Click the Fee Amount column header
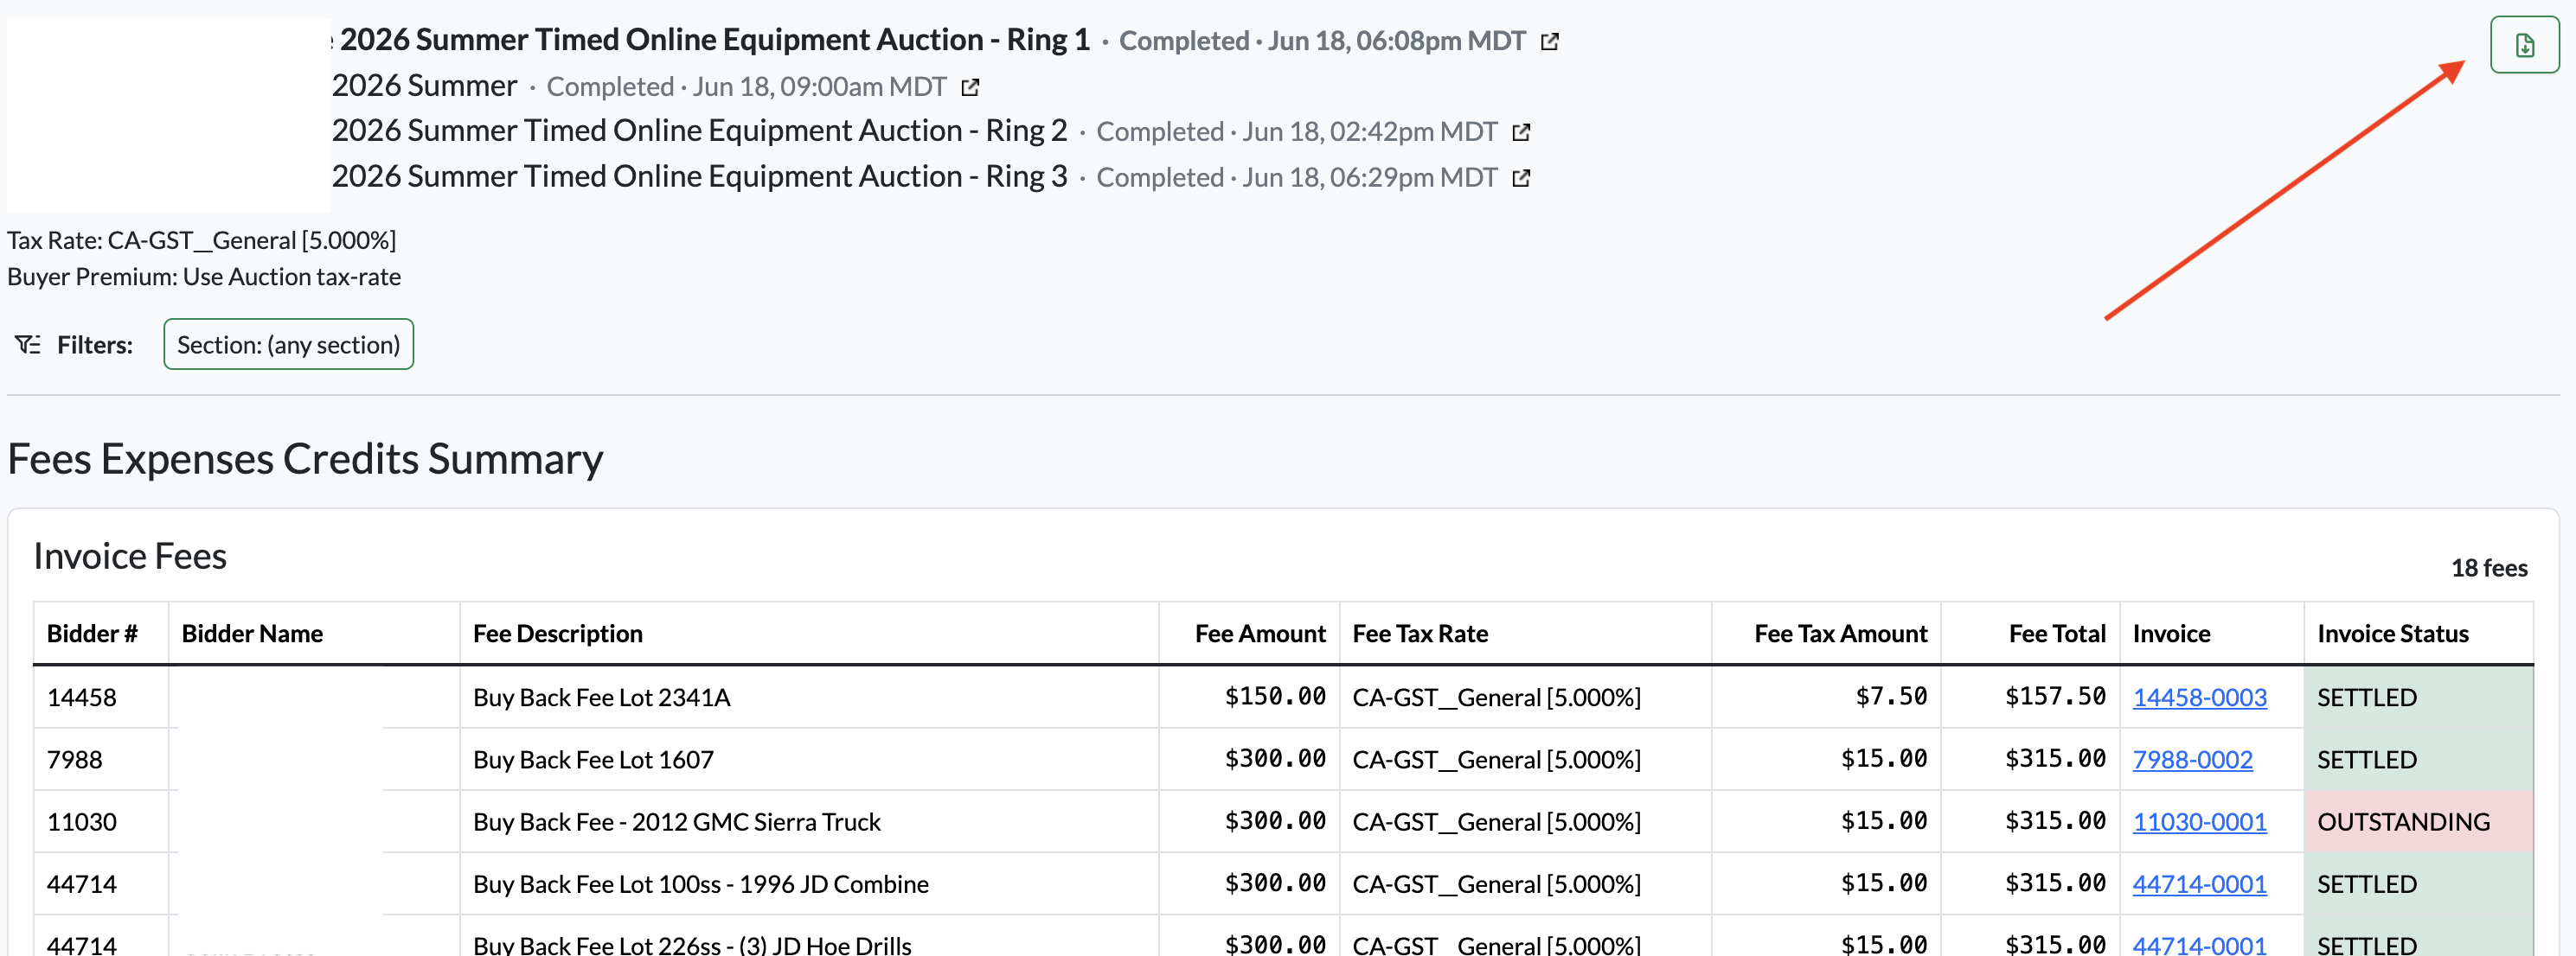The width and height of the screenshot is (2576, 956). 1260,634
